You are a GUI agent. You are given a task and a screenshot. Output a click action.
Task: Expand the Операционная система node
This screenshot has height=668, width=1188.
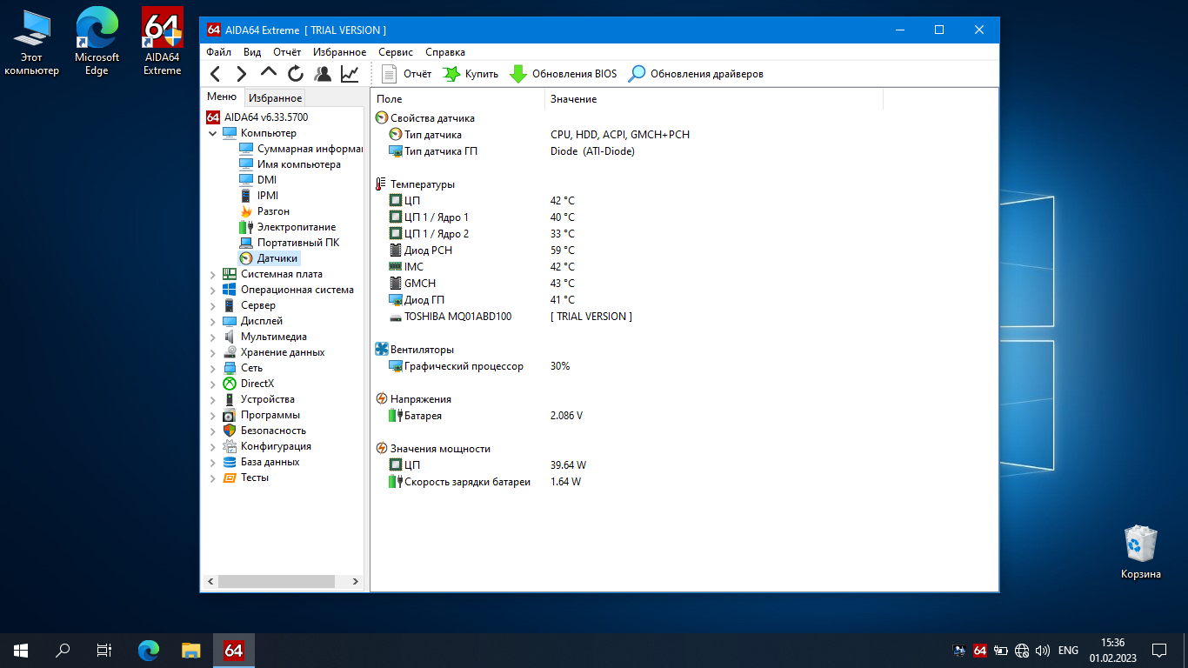213,290
